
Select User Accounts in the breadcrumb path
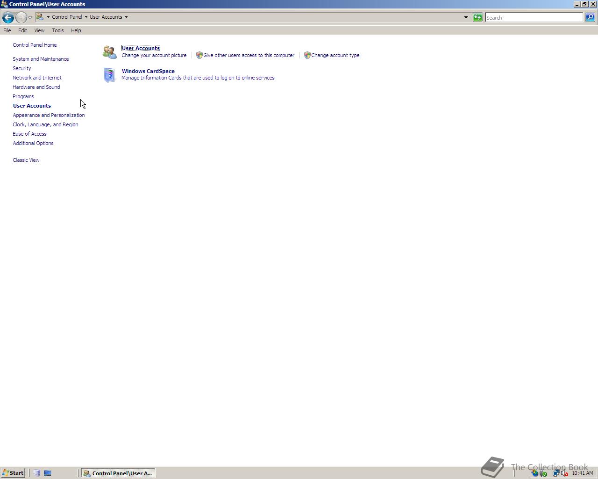click(106, 17)
